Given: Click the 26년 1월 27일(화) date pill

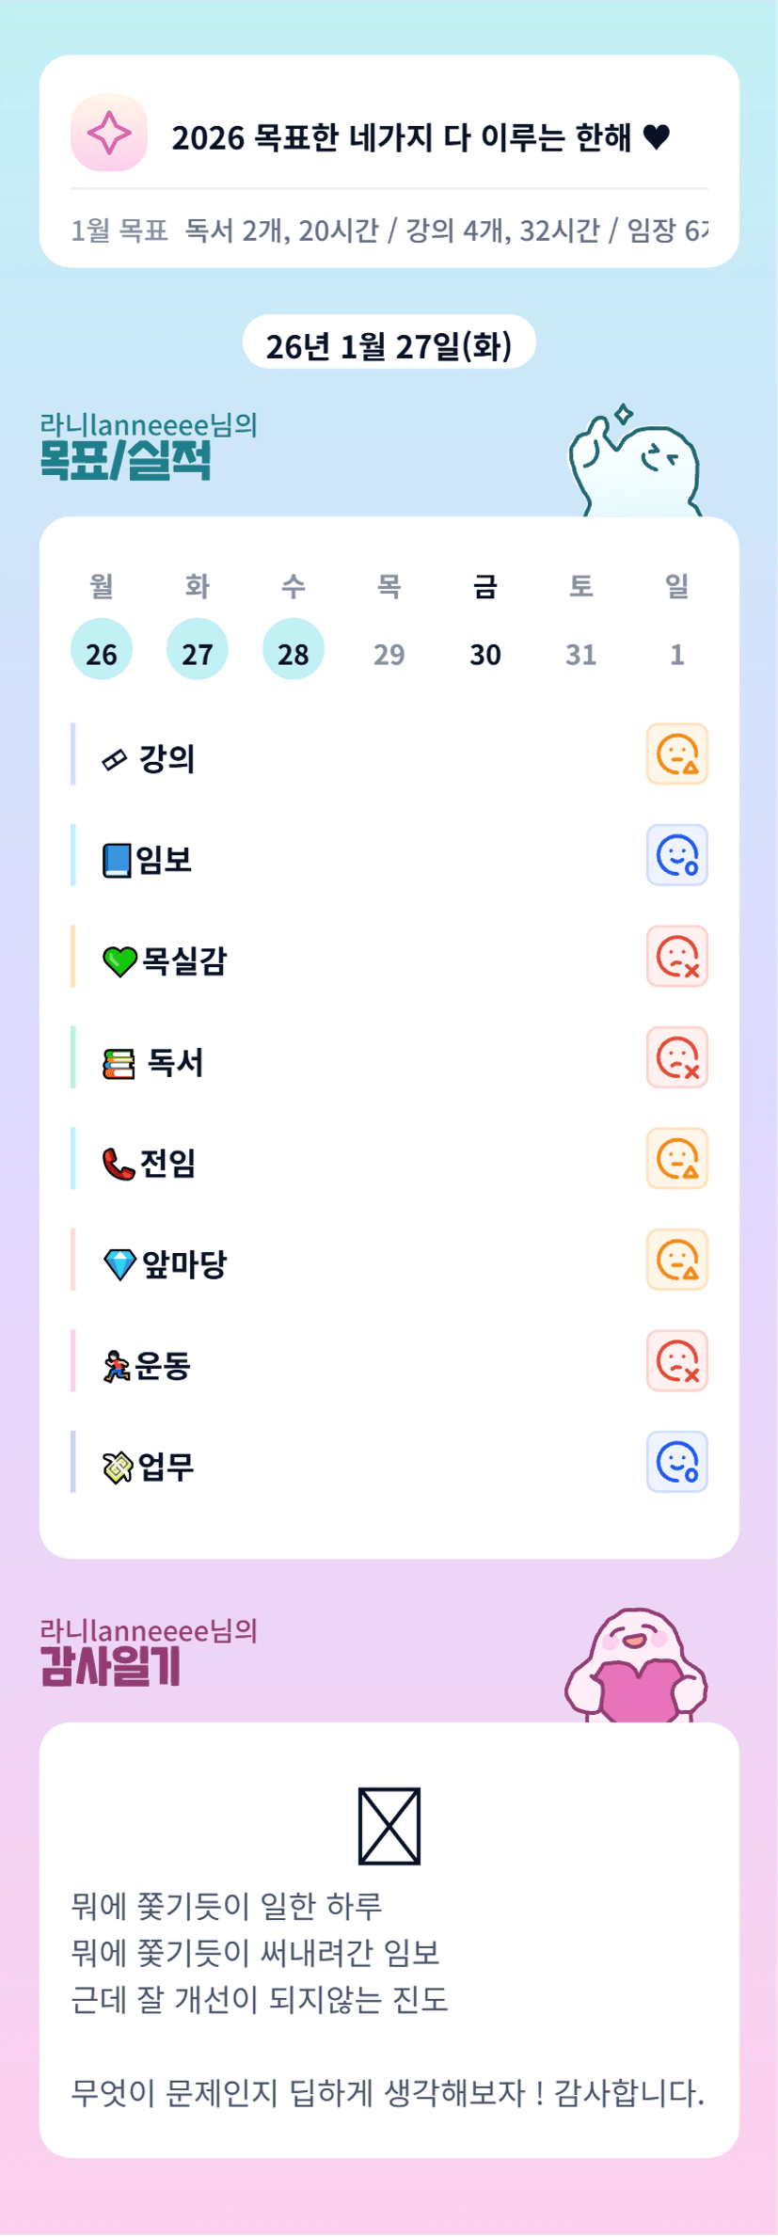Looking at the screenshot, I should pyautogui.click(x=389, y=343).
